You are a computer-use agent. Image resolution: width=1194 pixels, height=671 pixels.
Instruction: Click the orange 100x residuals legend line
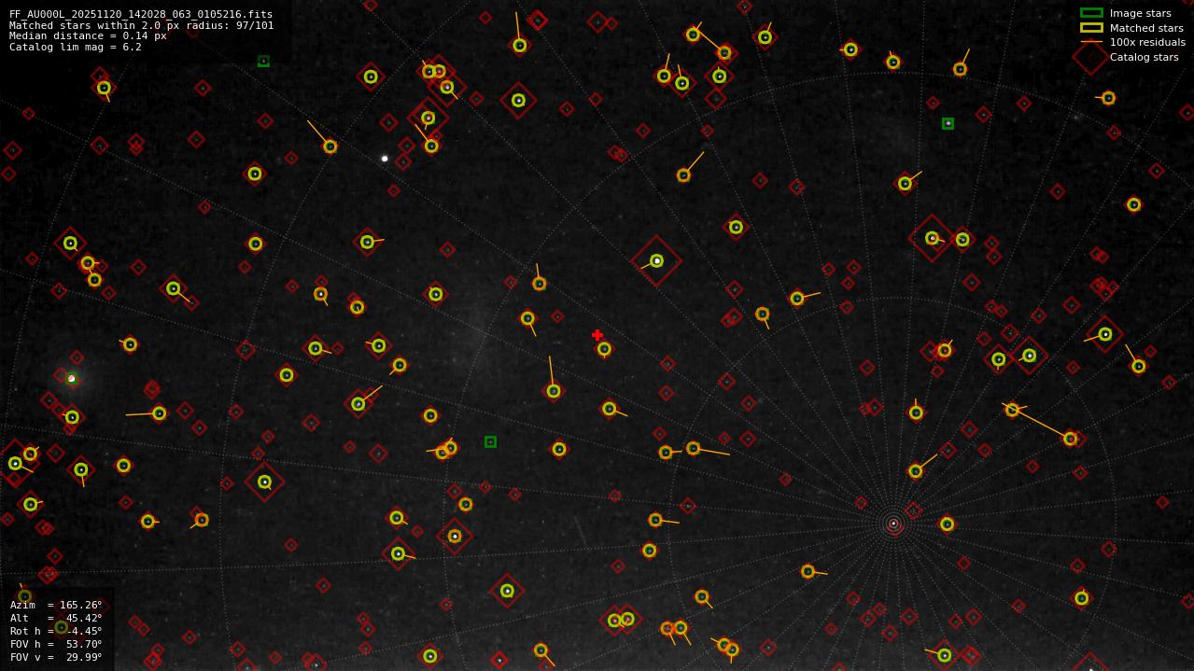1091,42
